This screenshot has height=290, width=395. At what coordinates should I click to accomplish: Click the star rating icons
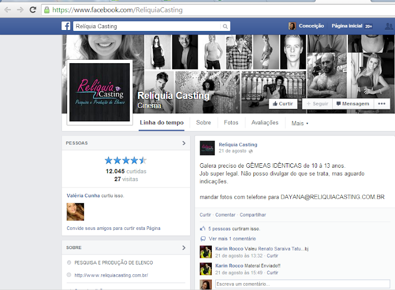click(125, 160)
